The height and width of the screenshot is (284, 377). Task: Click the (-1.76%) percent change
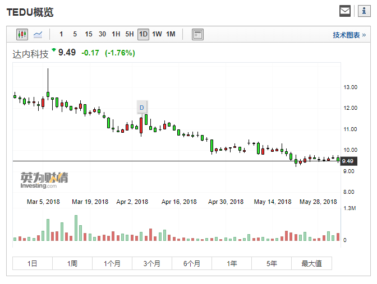(x=120, y=53)
